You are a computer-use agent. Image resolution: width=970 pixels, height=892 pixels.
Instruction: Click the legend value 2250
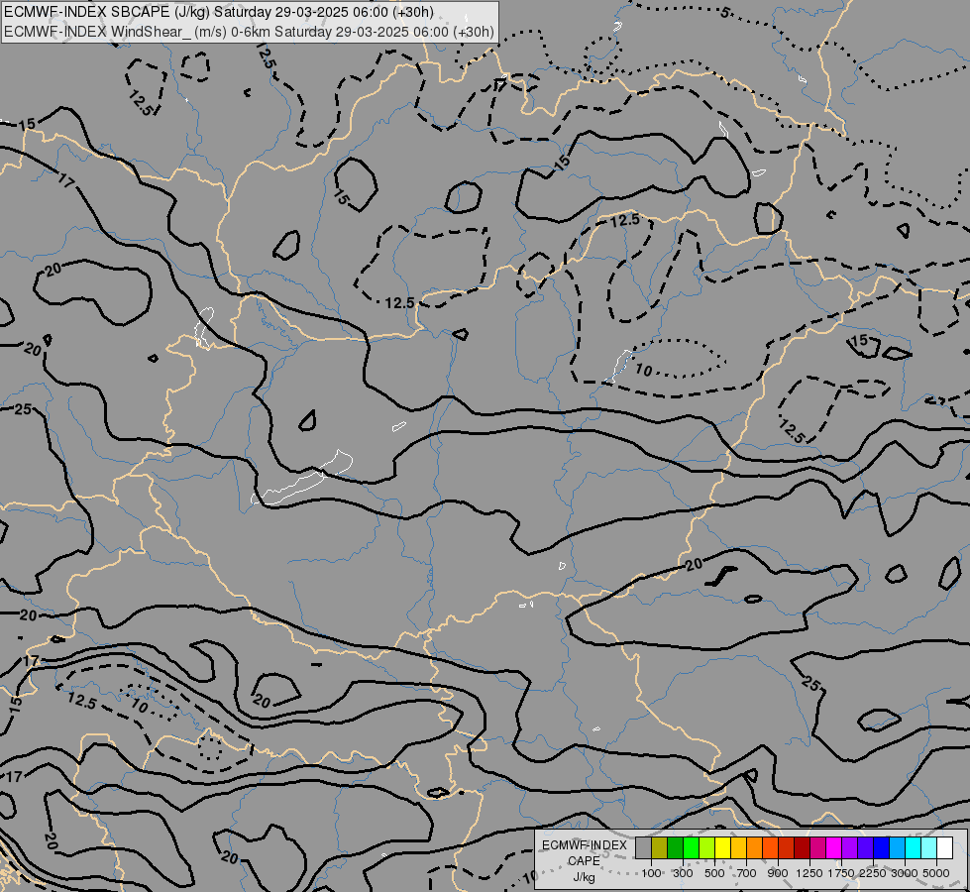click(873, 873)
